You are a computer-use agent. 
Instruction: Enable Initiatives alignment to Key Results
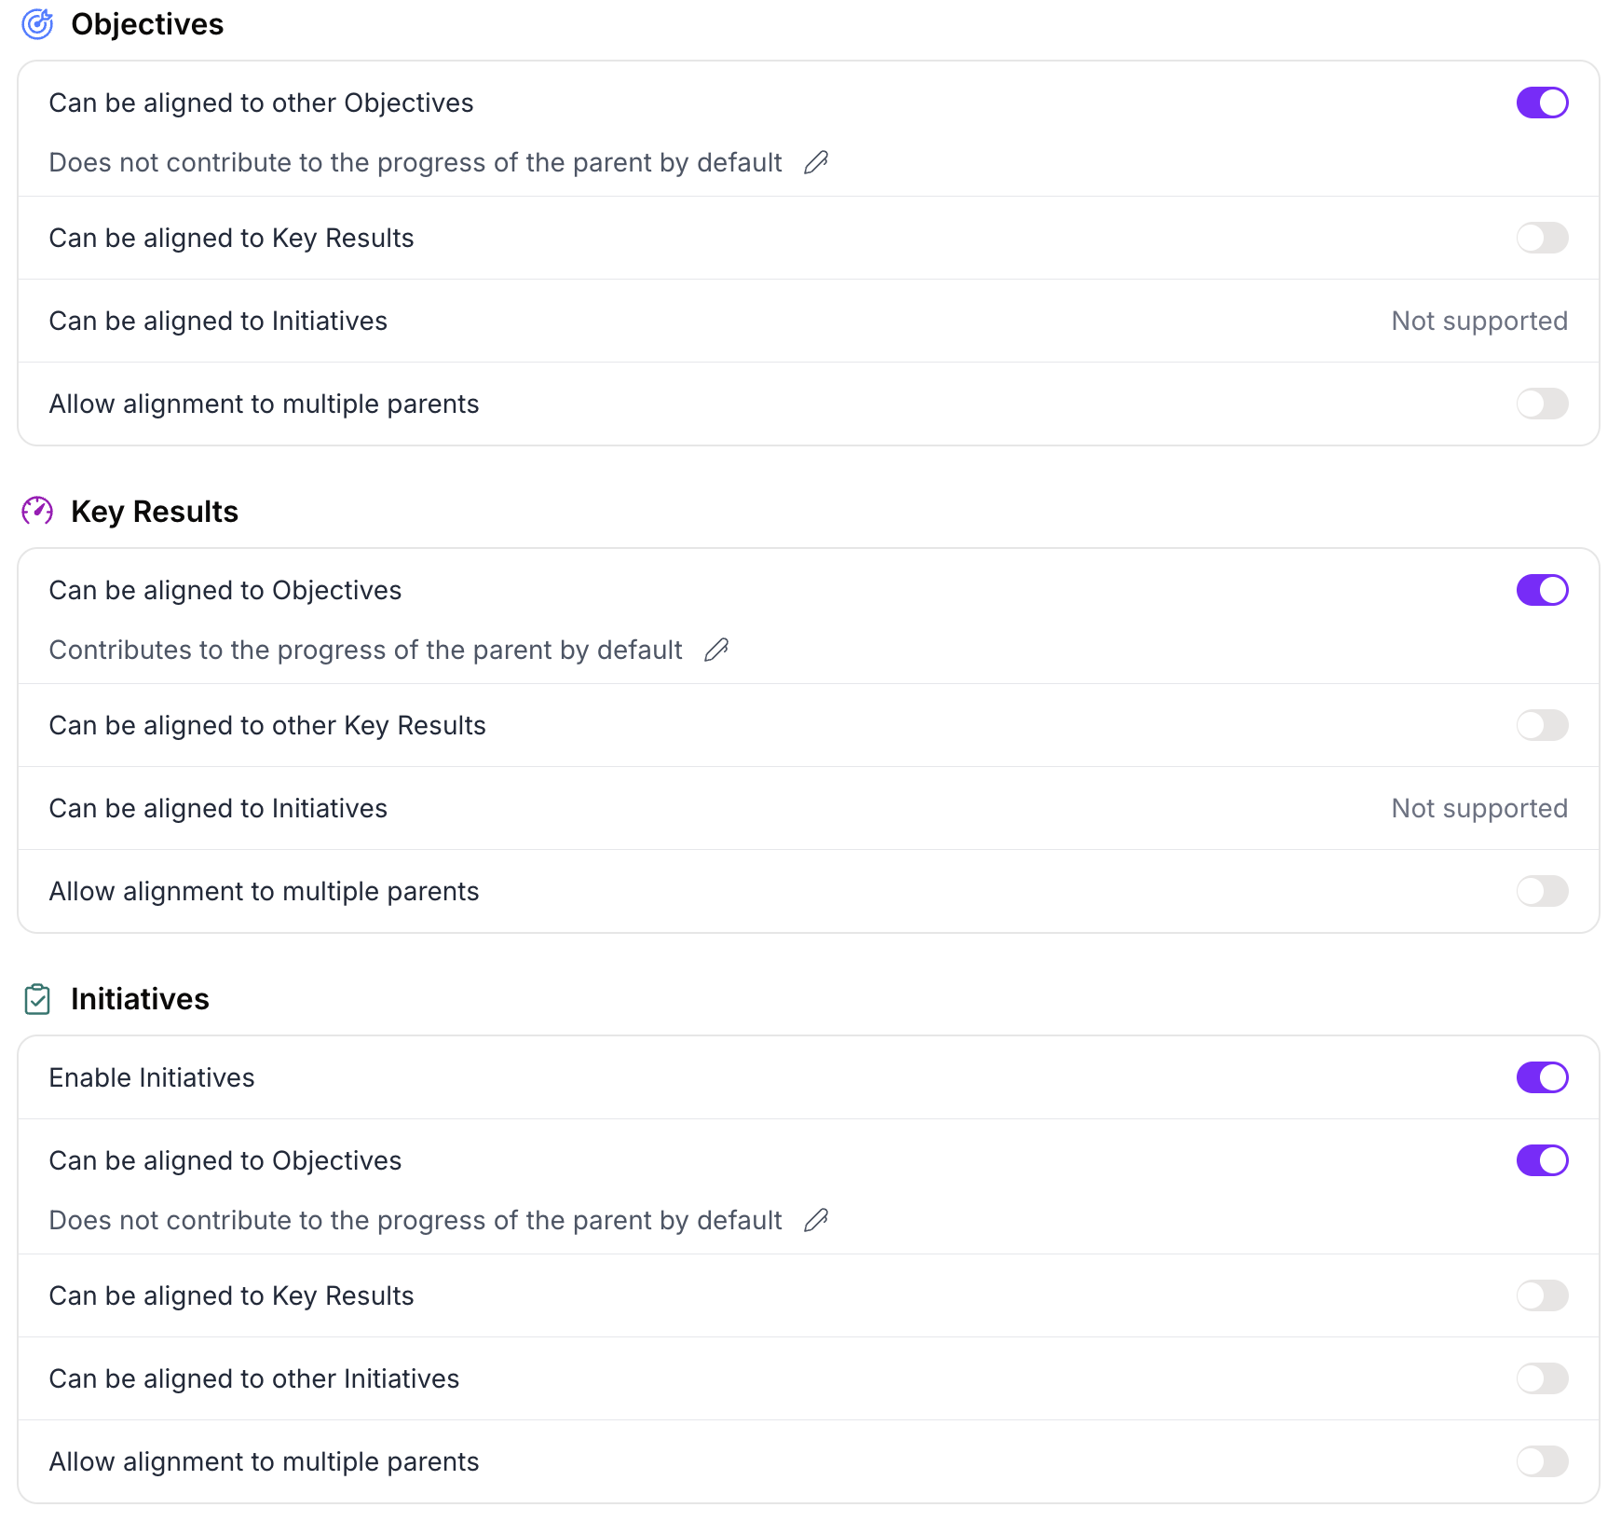pyautogui.click(x=1542, y=1295)
